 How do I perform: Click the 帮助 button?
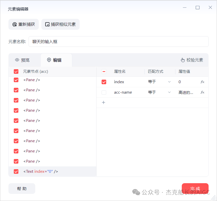click(x=22, y=189)
